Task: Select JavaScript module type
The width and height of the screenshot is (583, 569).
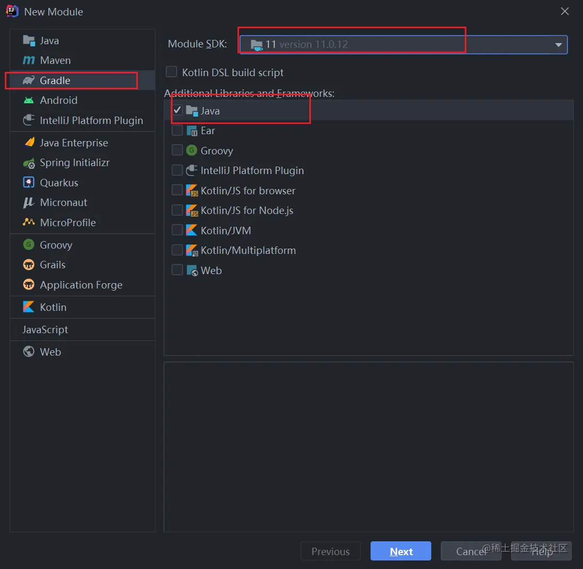Action: pos(82,329)
